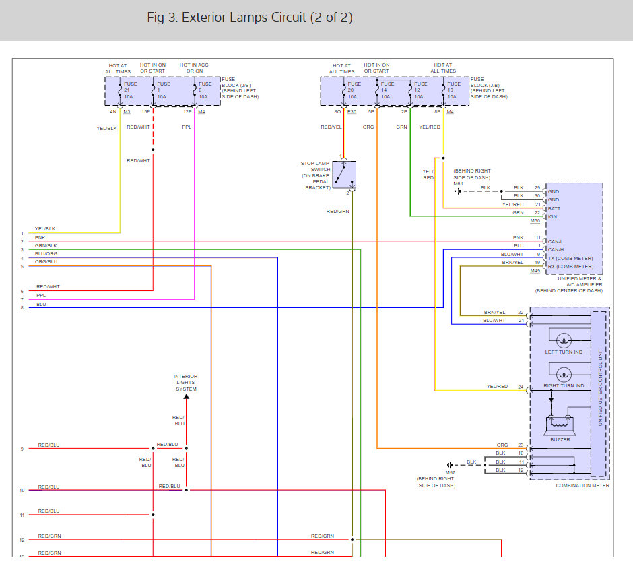Image resolution: width=633 pixels, height=564 pixels.
Task: Click the 'CAN-L' pin label
Action: click(555, 242)
